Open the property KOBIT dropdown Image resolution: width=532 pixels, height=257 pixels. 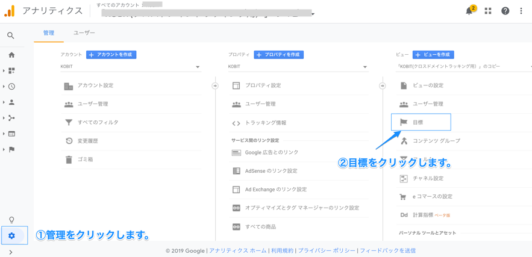click(298, 67)
